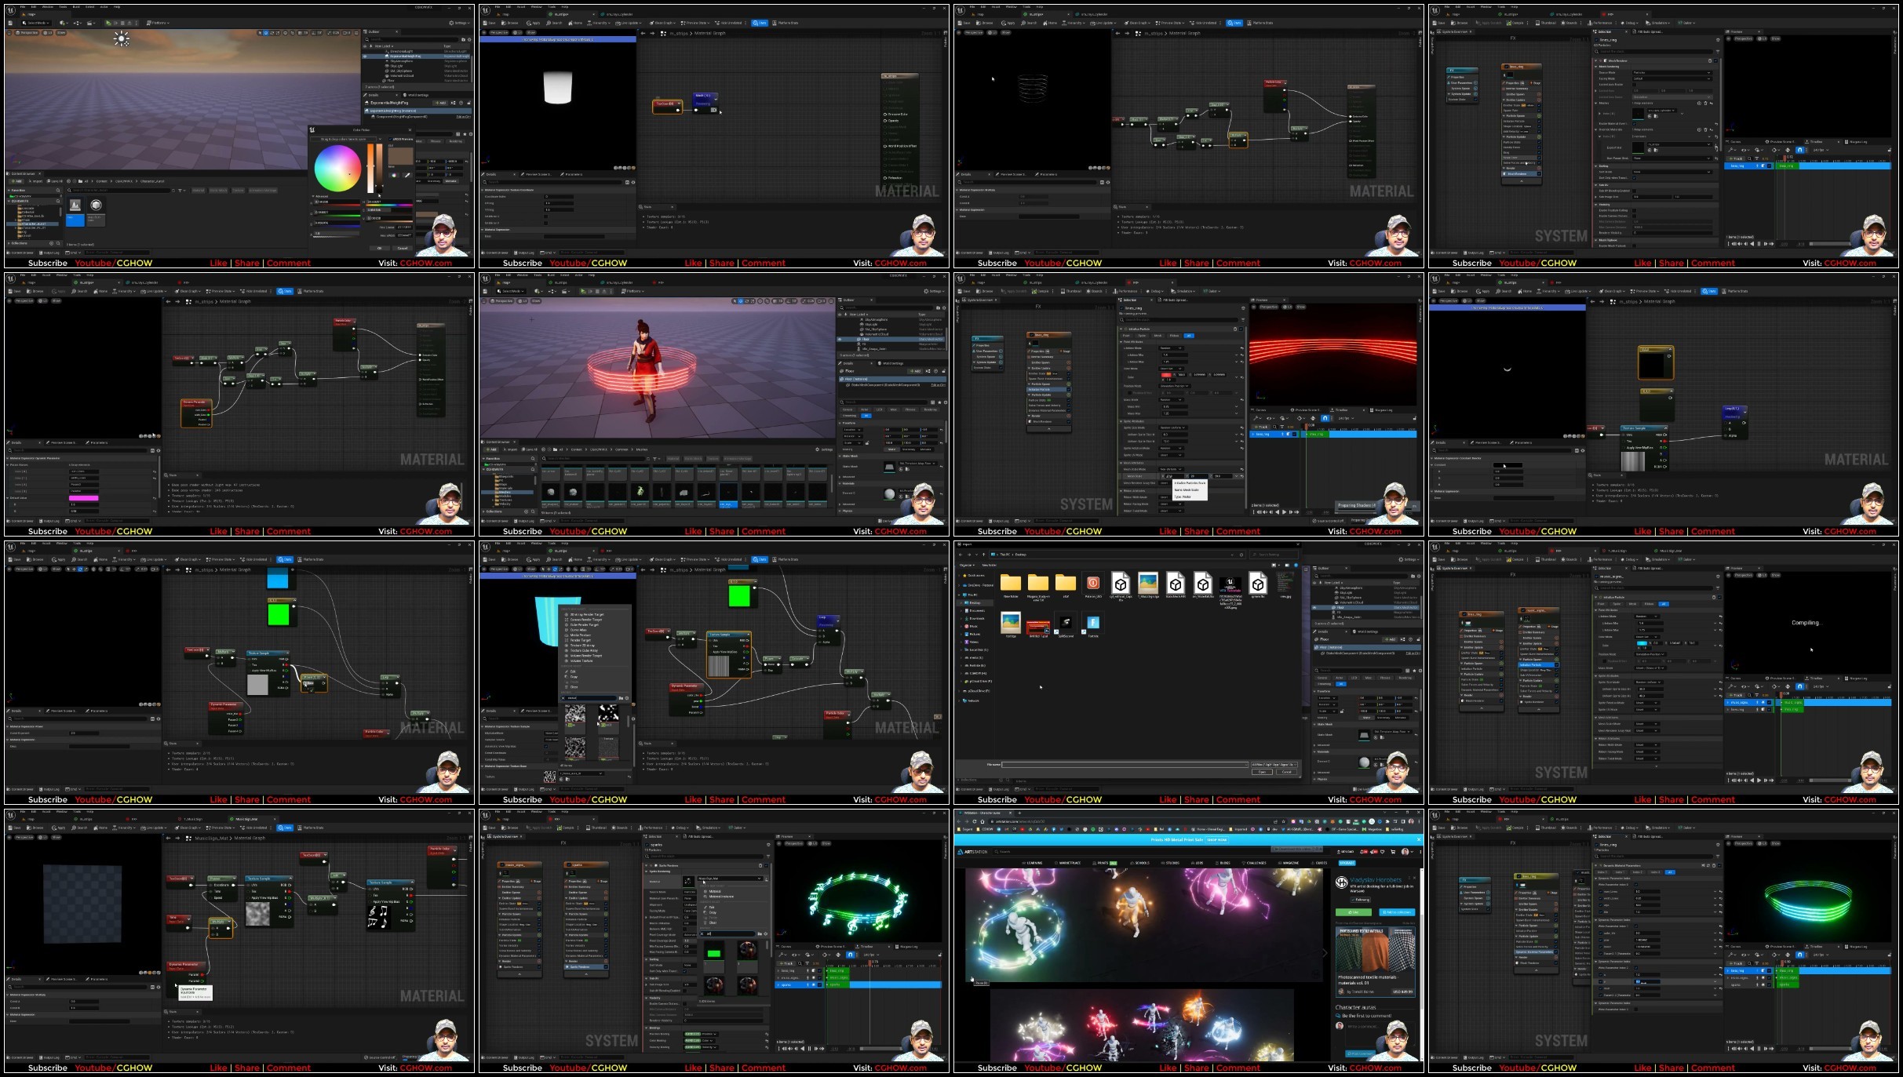This screenshot has height=1077, width=1903.
Task: Pick the eyedropper in the Color Picker dialog
Action: click(407, 175)
